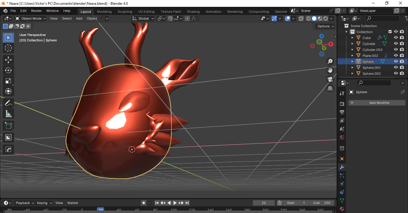Open the Render menu
Image resolution: width=408 pixels, height=213 pixels.
36,11
